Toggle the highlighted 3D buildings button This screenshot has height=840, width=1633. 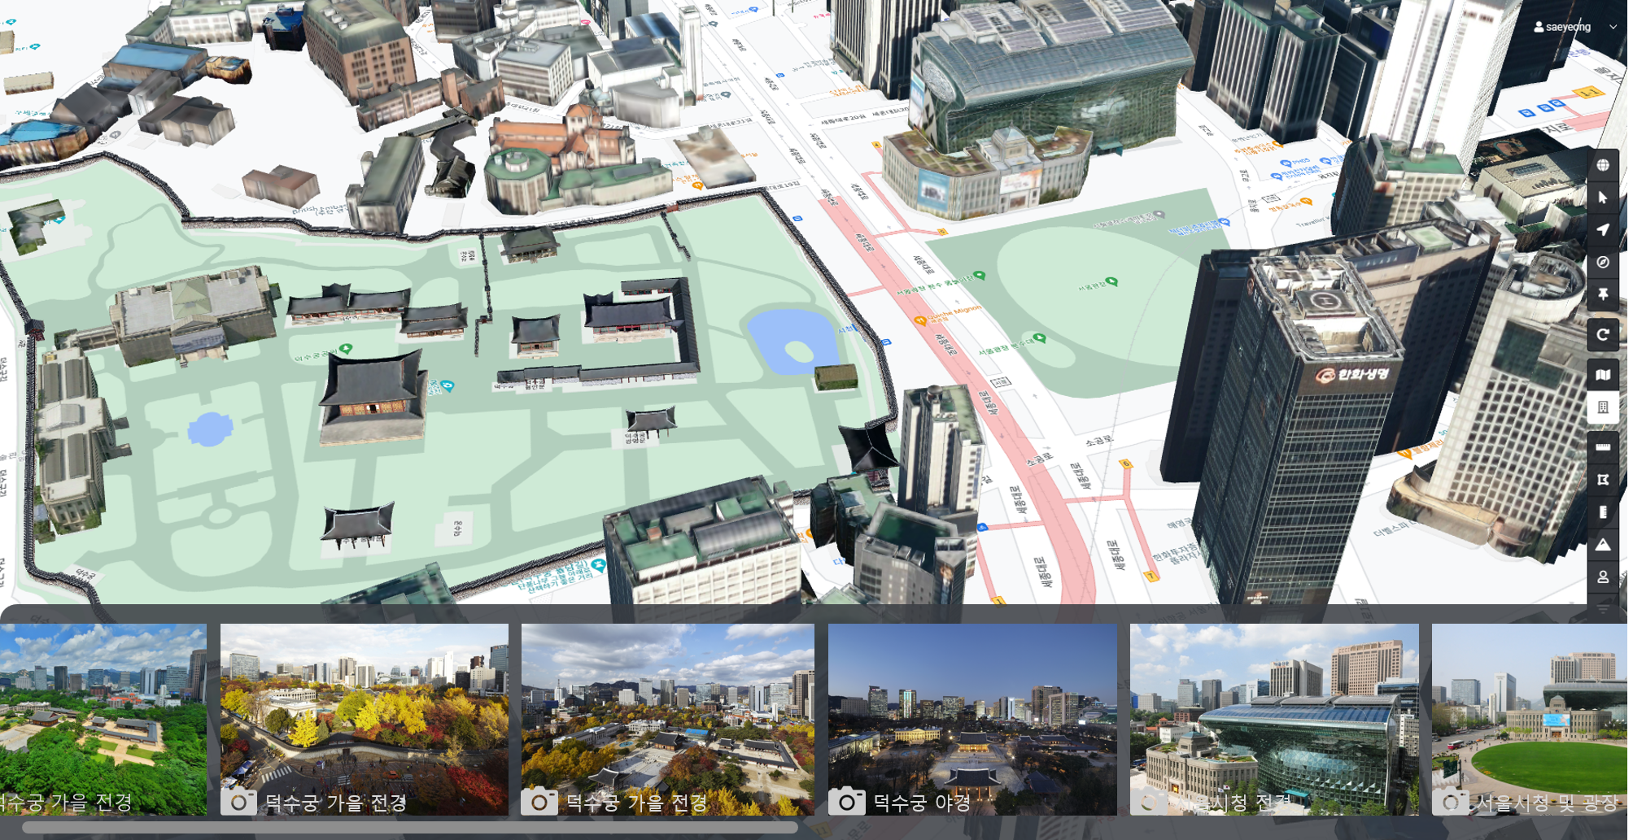coord(1602,407)
